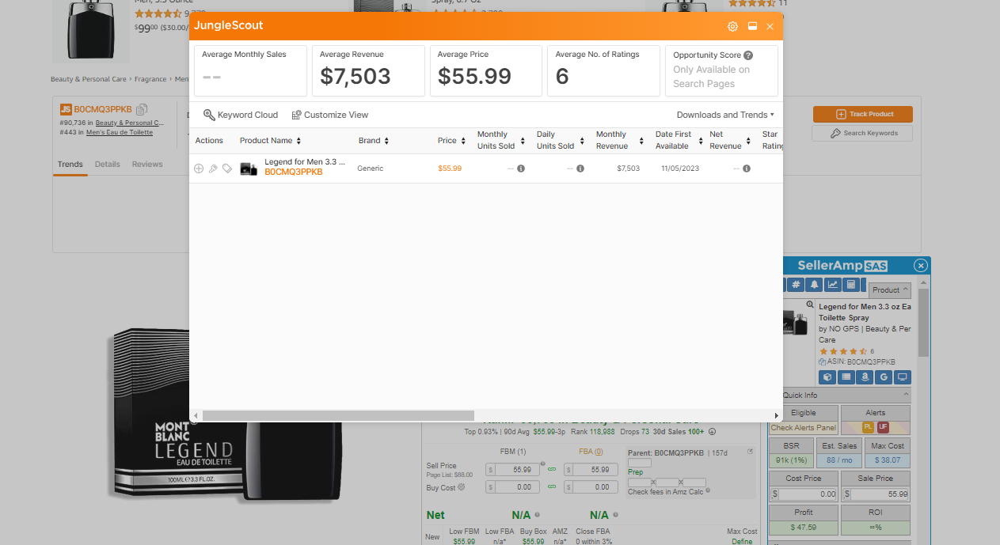Viewport: 1000px width, 545px height.
Task: Open parent ASIN external link icon
Action: pyautogui.click(x=750, y=452)
